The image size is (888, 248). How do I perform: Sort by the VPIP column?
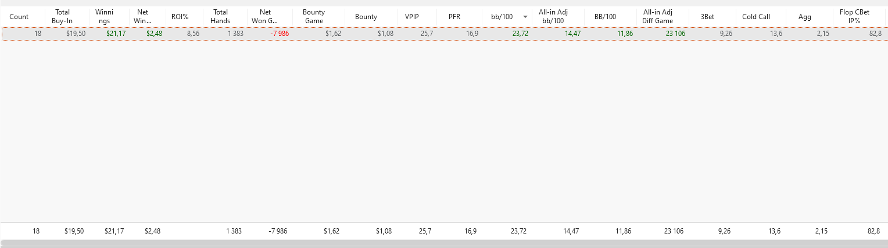click(x=412, y=17)
